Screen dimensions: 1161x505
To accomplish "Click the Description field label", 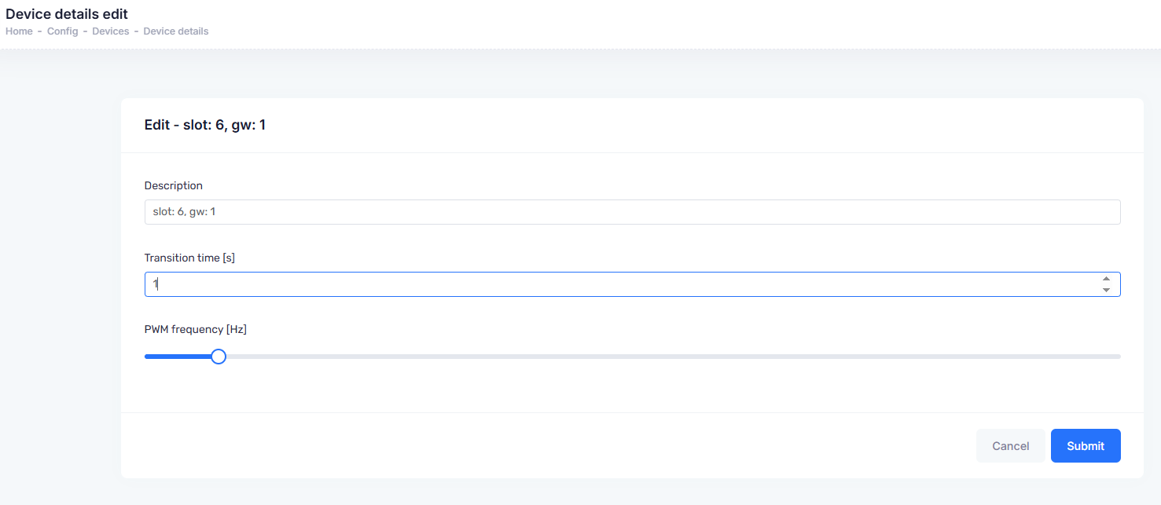I will (174, 186).
